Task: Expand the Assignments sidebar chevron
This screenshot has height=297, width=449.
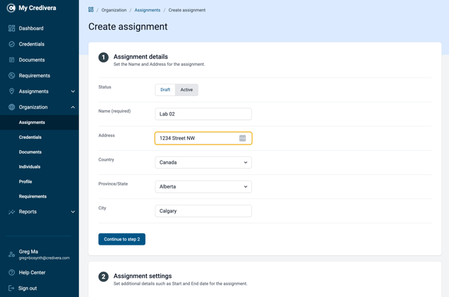Action: pos(73,91)
